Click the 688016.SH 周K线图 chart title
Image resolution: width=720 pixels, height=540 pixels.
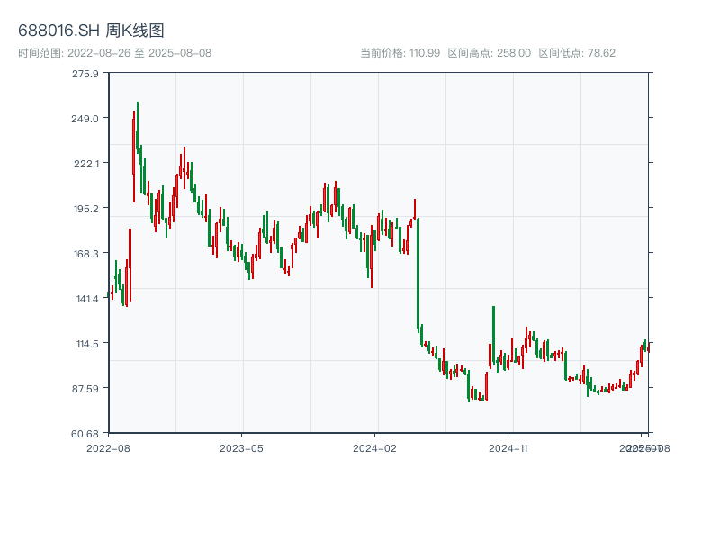[91, 31]
